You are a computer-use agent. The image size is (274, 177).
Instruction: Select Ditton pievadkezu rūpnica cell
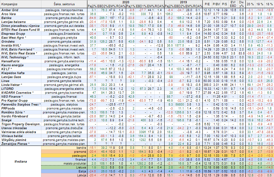click(20, 26)
